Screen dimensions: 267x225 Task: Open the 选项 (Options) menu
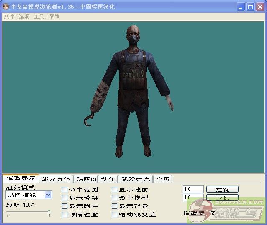24,17
